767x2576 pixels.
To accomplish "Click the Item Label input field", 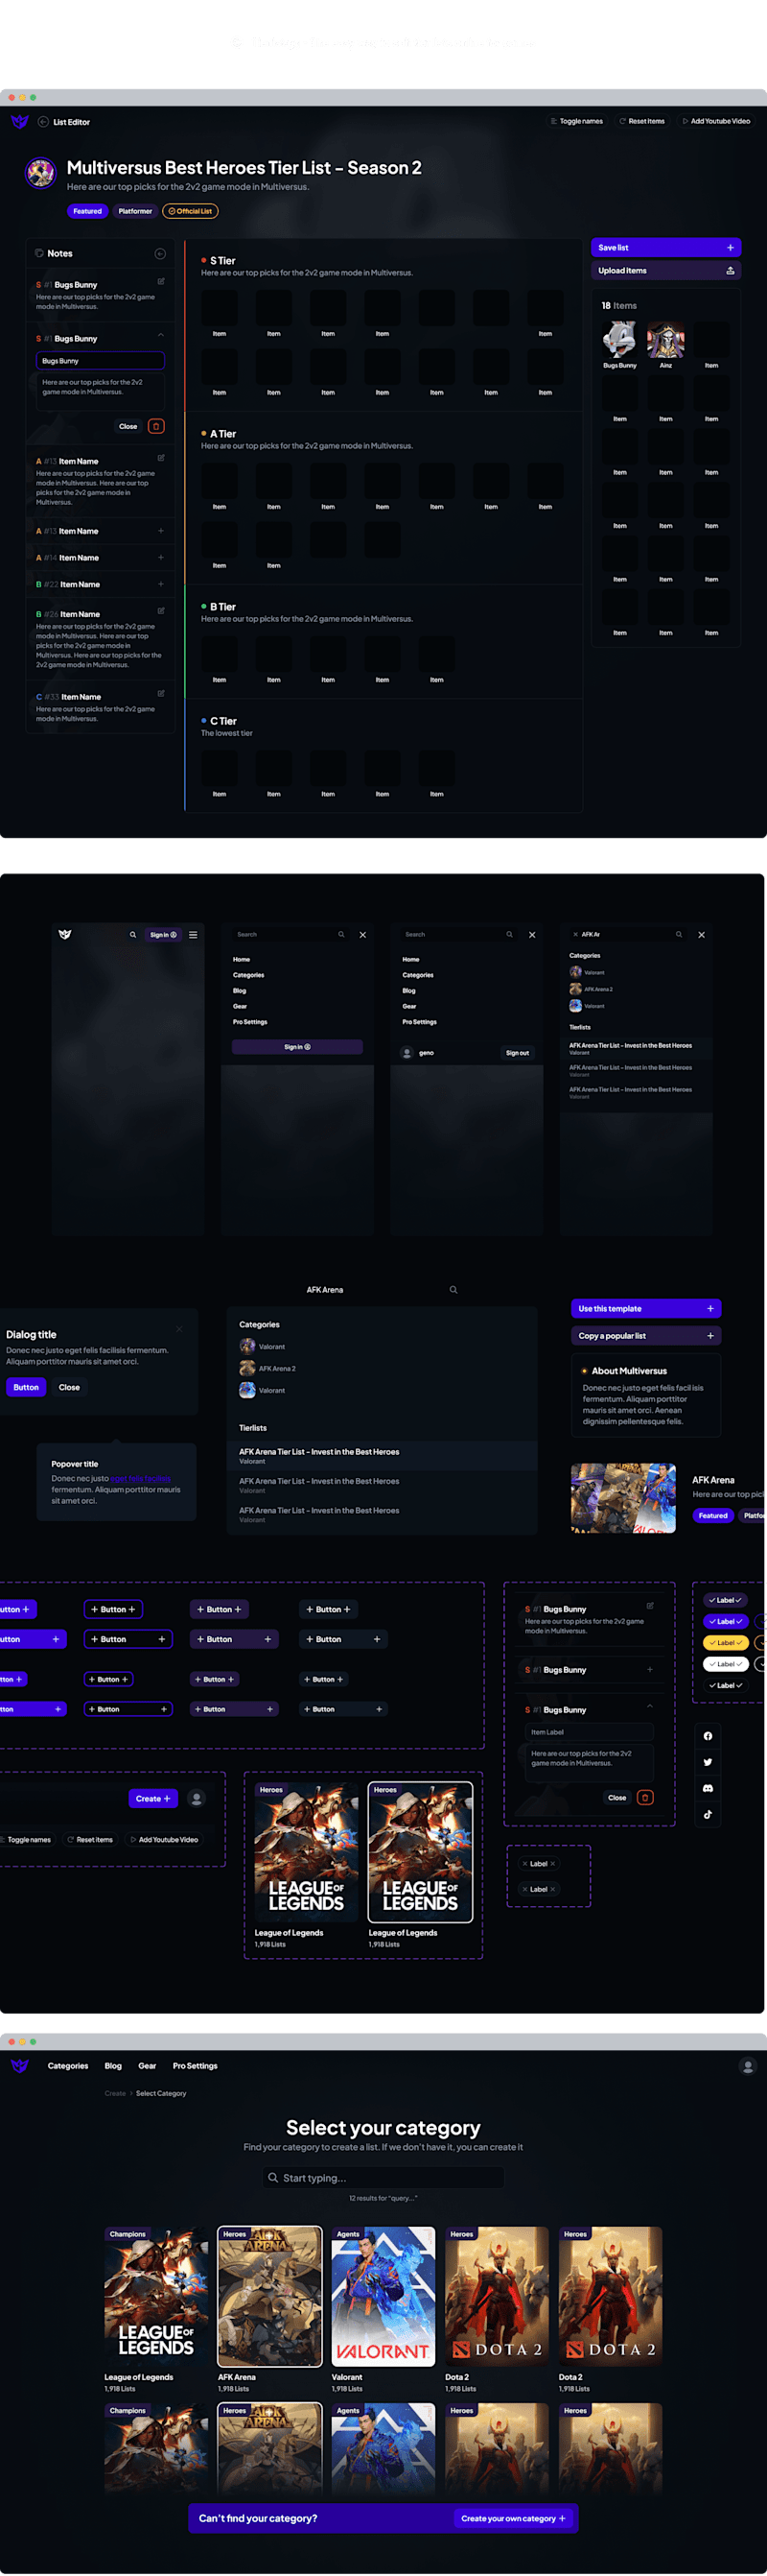I will [590, 1732].
